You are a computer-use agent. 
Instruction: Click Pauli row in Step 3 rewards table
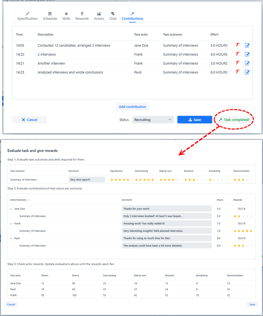(x=131, y=289)
